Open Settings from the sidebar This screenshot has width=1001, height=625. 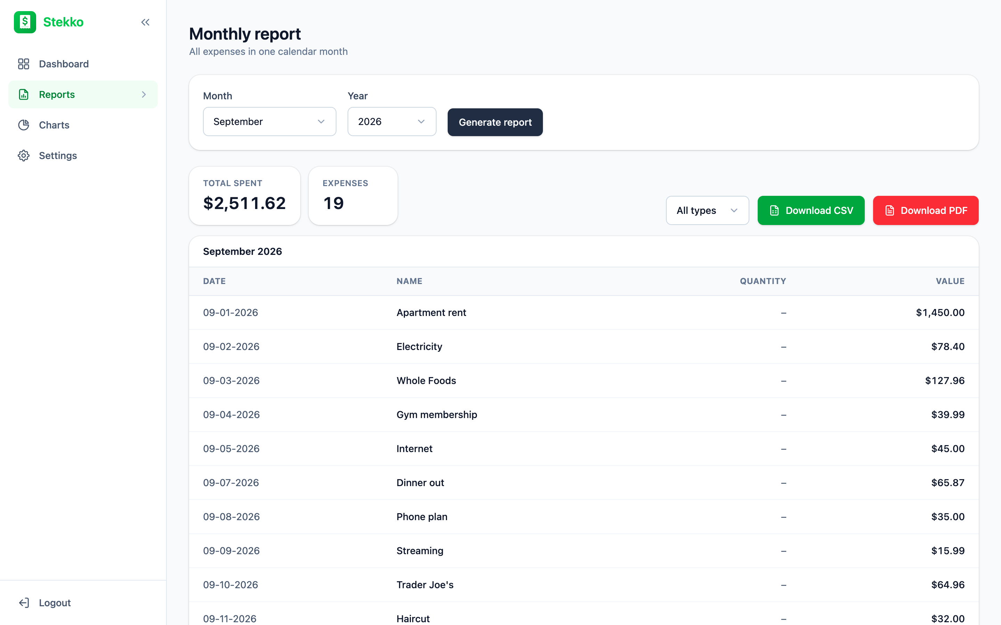[83, 156]
